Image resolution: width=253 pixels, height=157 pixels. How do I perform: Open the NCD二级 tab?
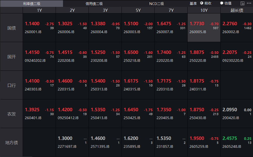click(156, 4)
